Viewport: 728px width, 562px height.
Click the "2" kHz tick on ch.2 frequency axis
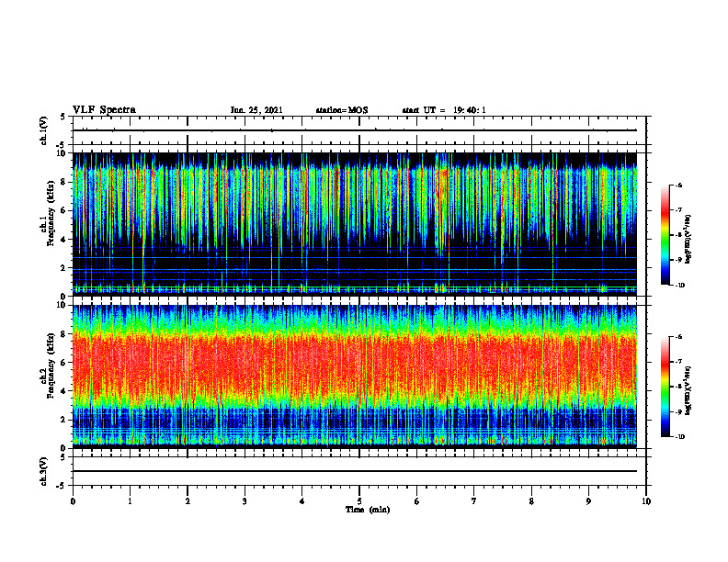point(64,420)
